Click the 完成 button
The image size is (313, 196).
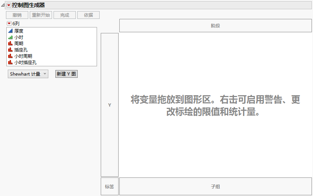click(x=65, y=15)
